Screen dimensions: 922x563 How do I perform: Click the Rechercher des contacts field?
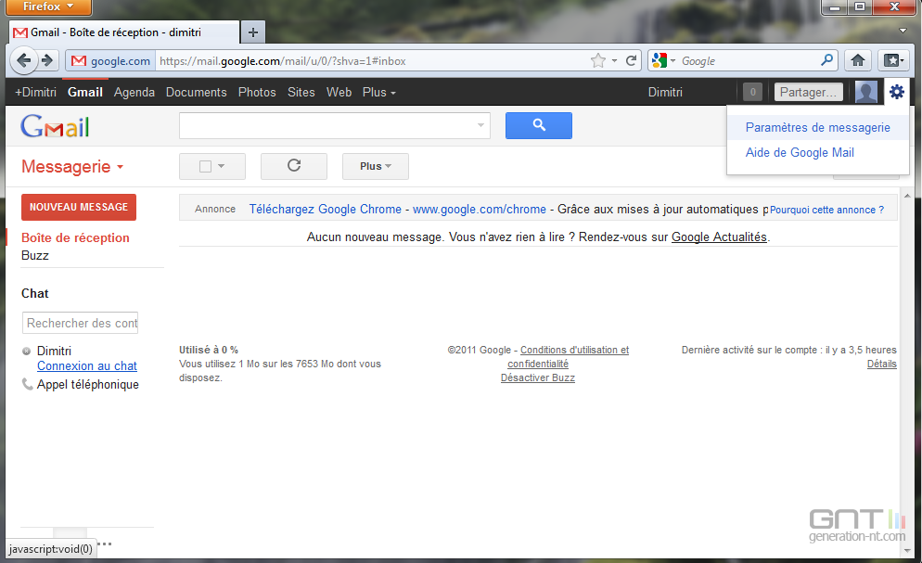pyautogui.click(x=81, y=323)
